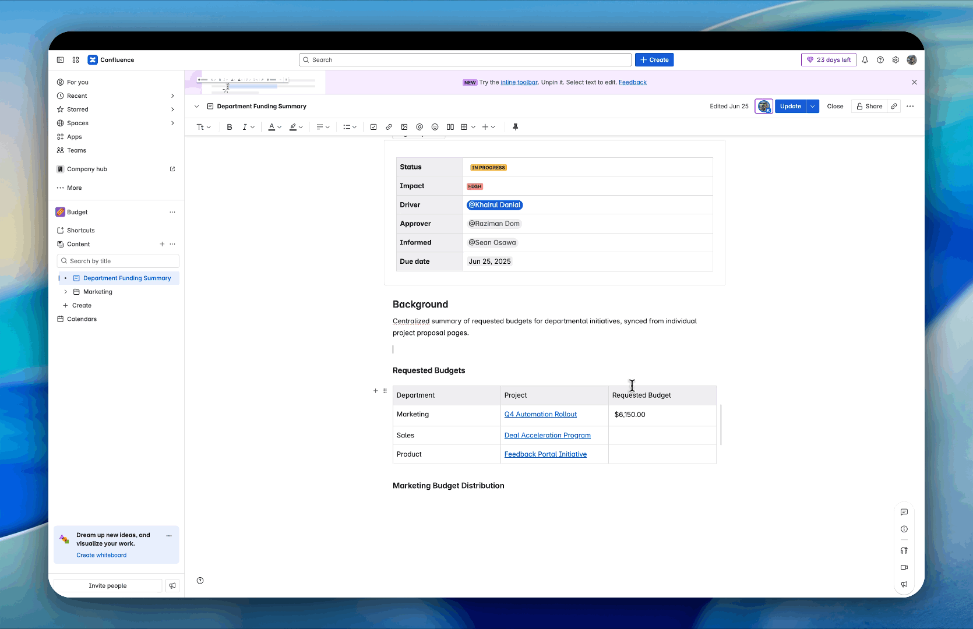Insert a column layout from the toolbar
The width and height of the screenshot is (973, 629).
tap(450, 127)
